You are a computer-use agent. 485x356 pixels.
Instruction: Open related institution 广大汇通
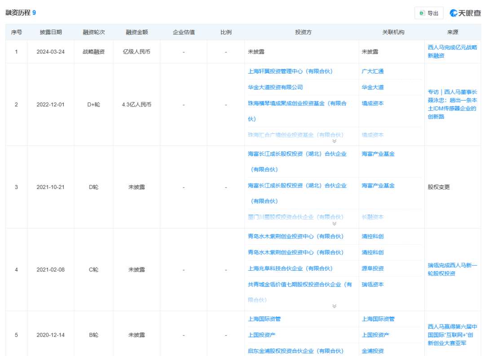click(x=373, y=71)
